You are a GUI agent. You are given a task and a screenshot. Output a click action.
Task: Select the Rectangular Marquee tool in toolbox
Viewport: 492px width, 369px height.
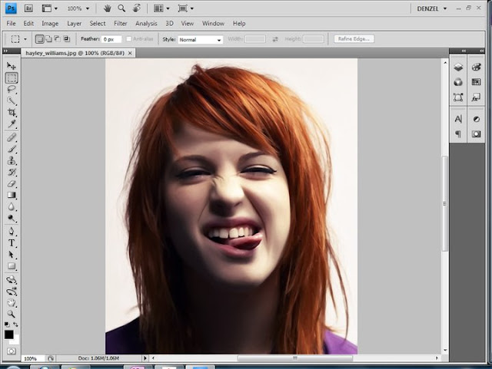tap(12, 78)
